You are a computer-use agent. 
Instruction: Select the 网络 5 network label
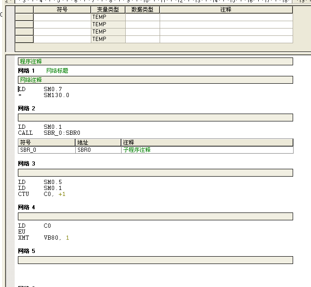[x=27, y=251]
